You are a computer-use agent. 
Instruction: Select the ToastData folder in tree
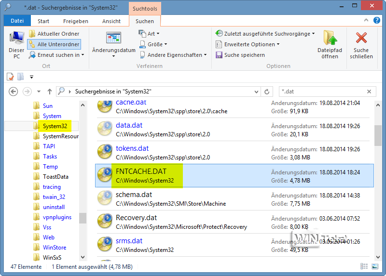pos(55,177)
